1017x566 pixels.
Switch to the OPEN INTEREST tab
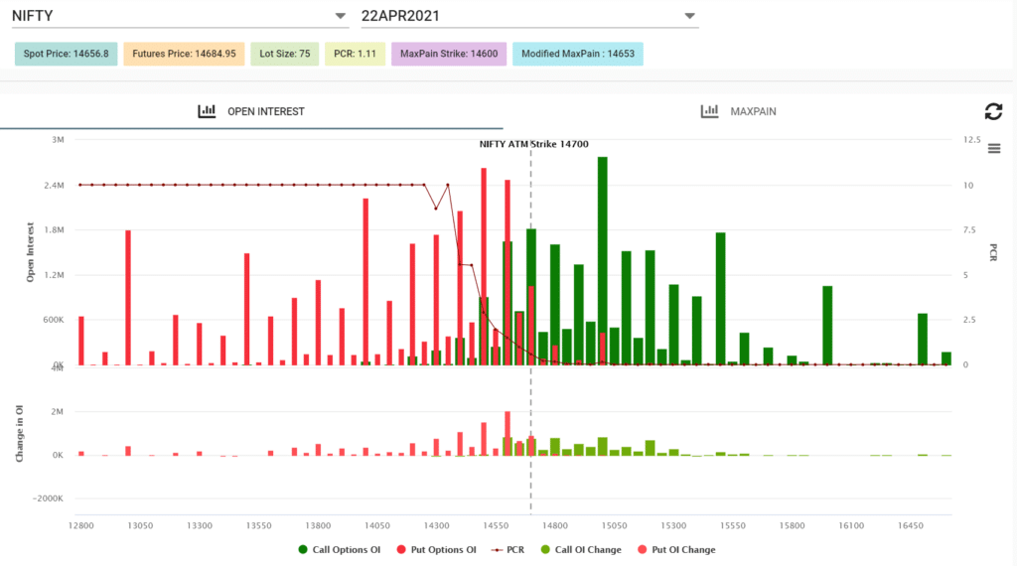coord(251,111)
